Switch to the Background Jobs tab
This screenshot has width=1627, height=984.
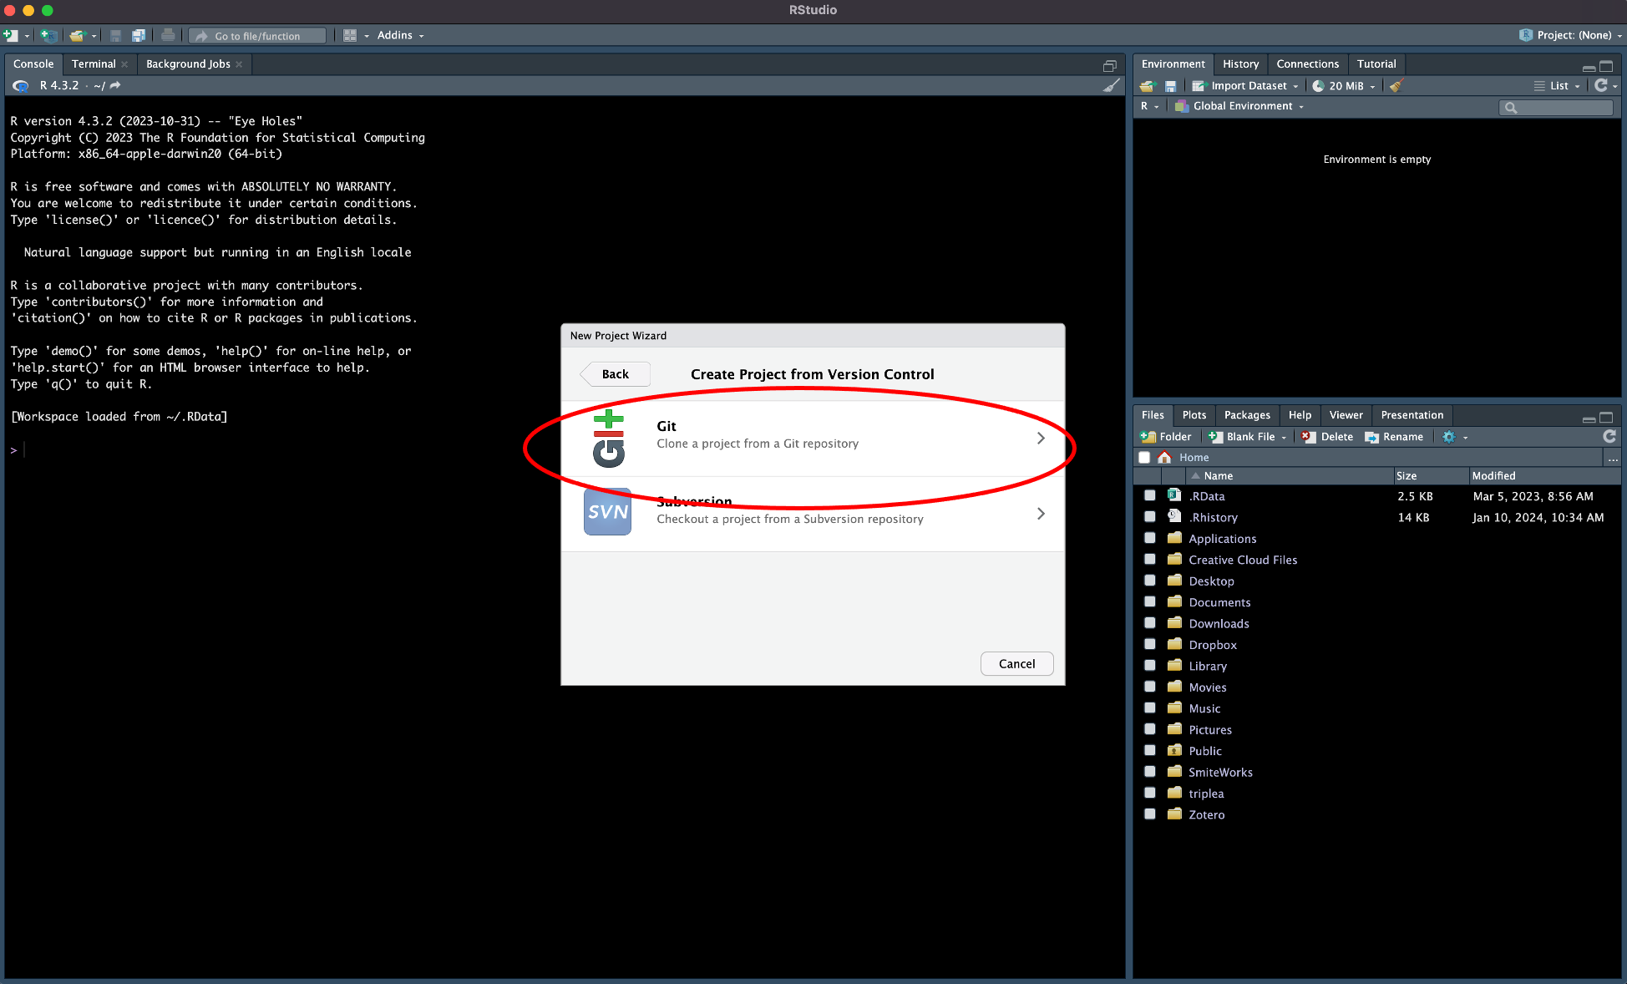[x=188, y=63]
